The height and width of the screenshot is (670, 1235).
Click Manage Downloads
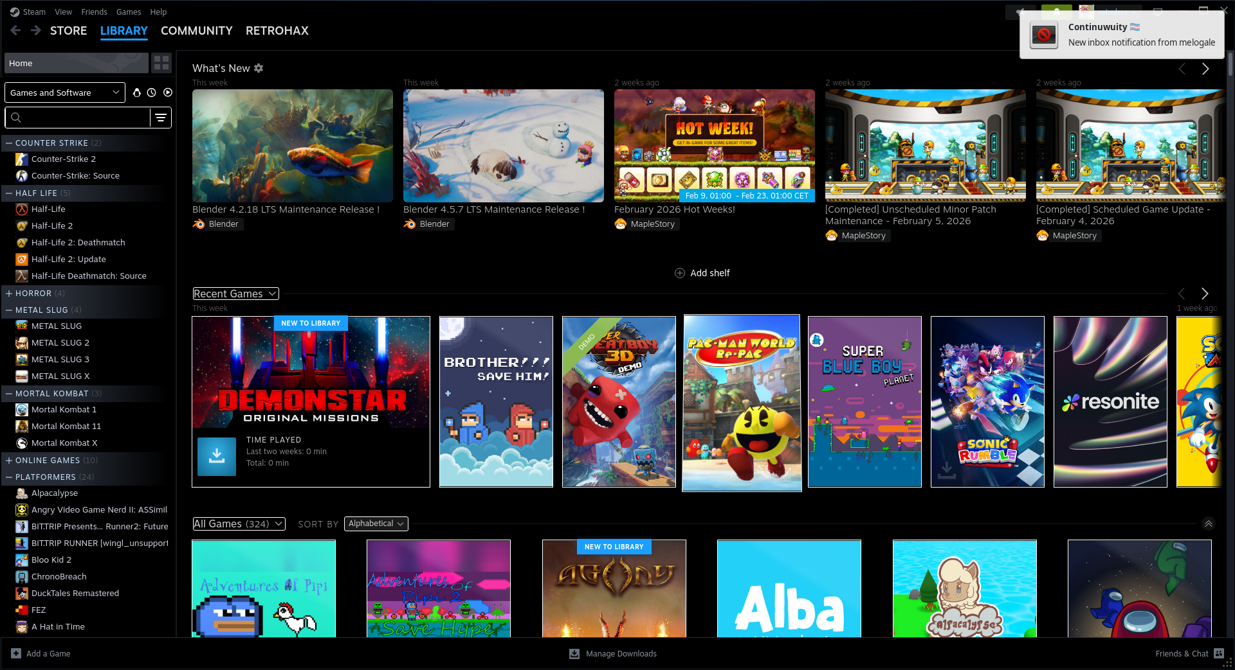pyautogui.click(x=613, y=653)
